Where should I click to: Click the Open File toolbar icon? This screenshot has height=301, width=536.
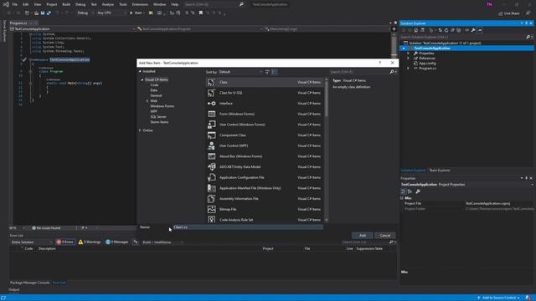click(36, 13)
